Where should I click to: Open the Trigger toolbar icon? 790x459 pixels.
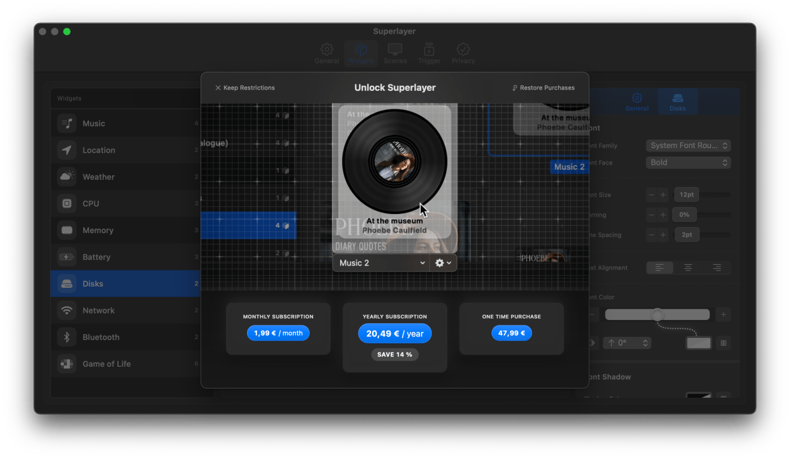point(429,49)
